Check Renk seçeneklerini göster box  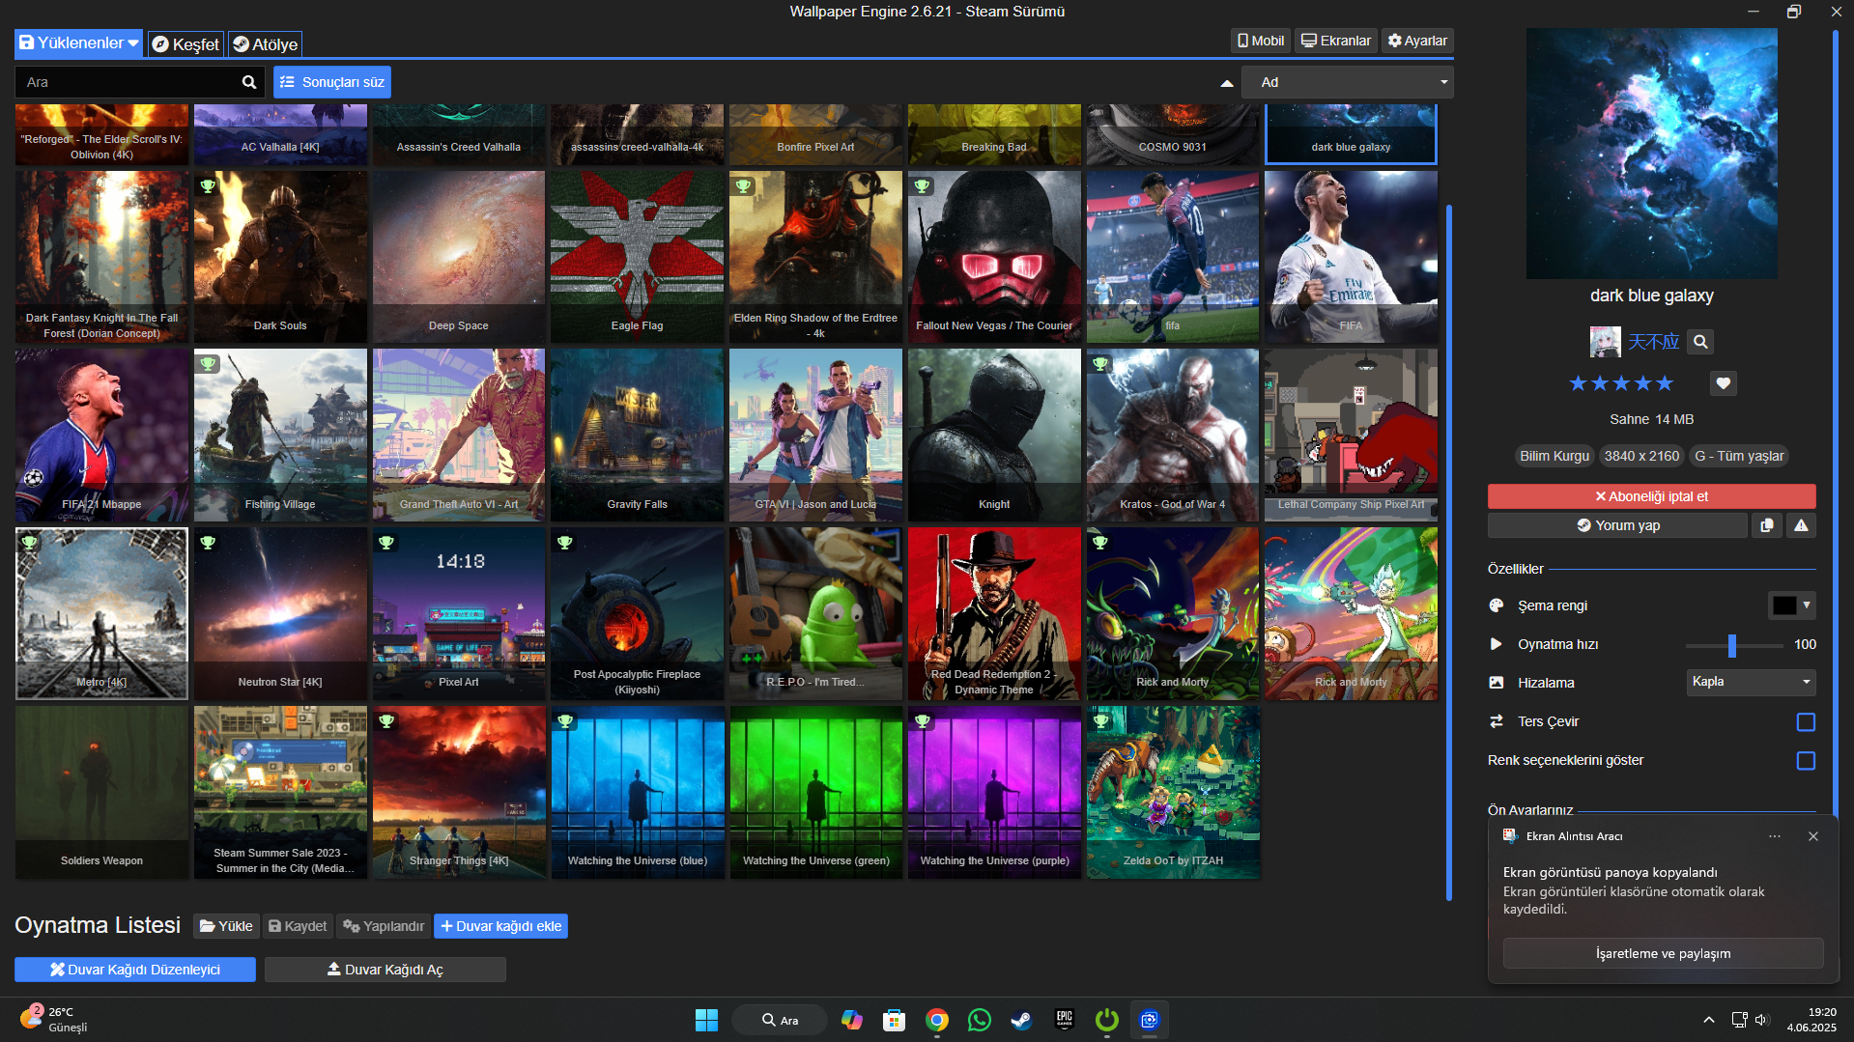[1805, 760]
